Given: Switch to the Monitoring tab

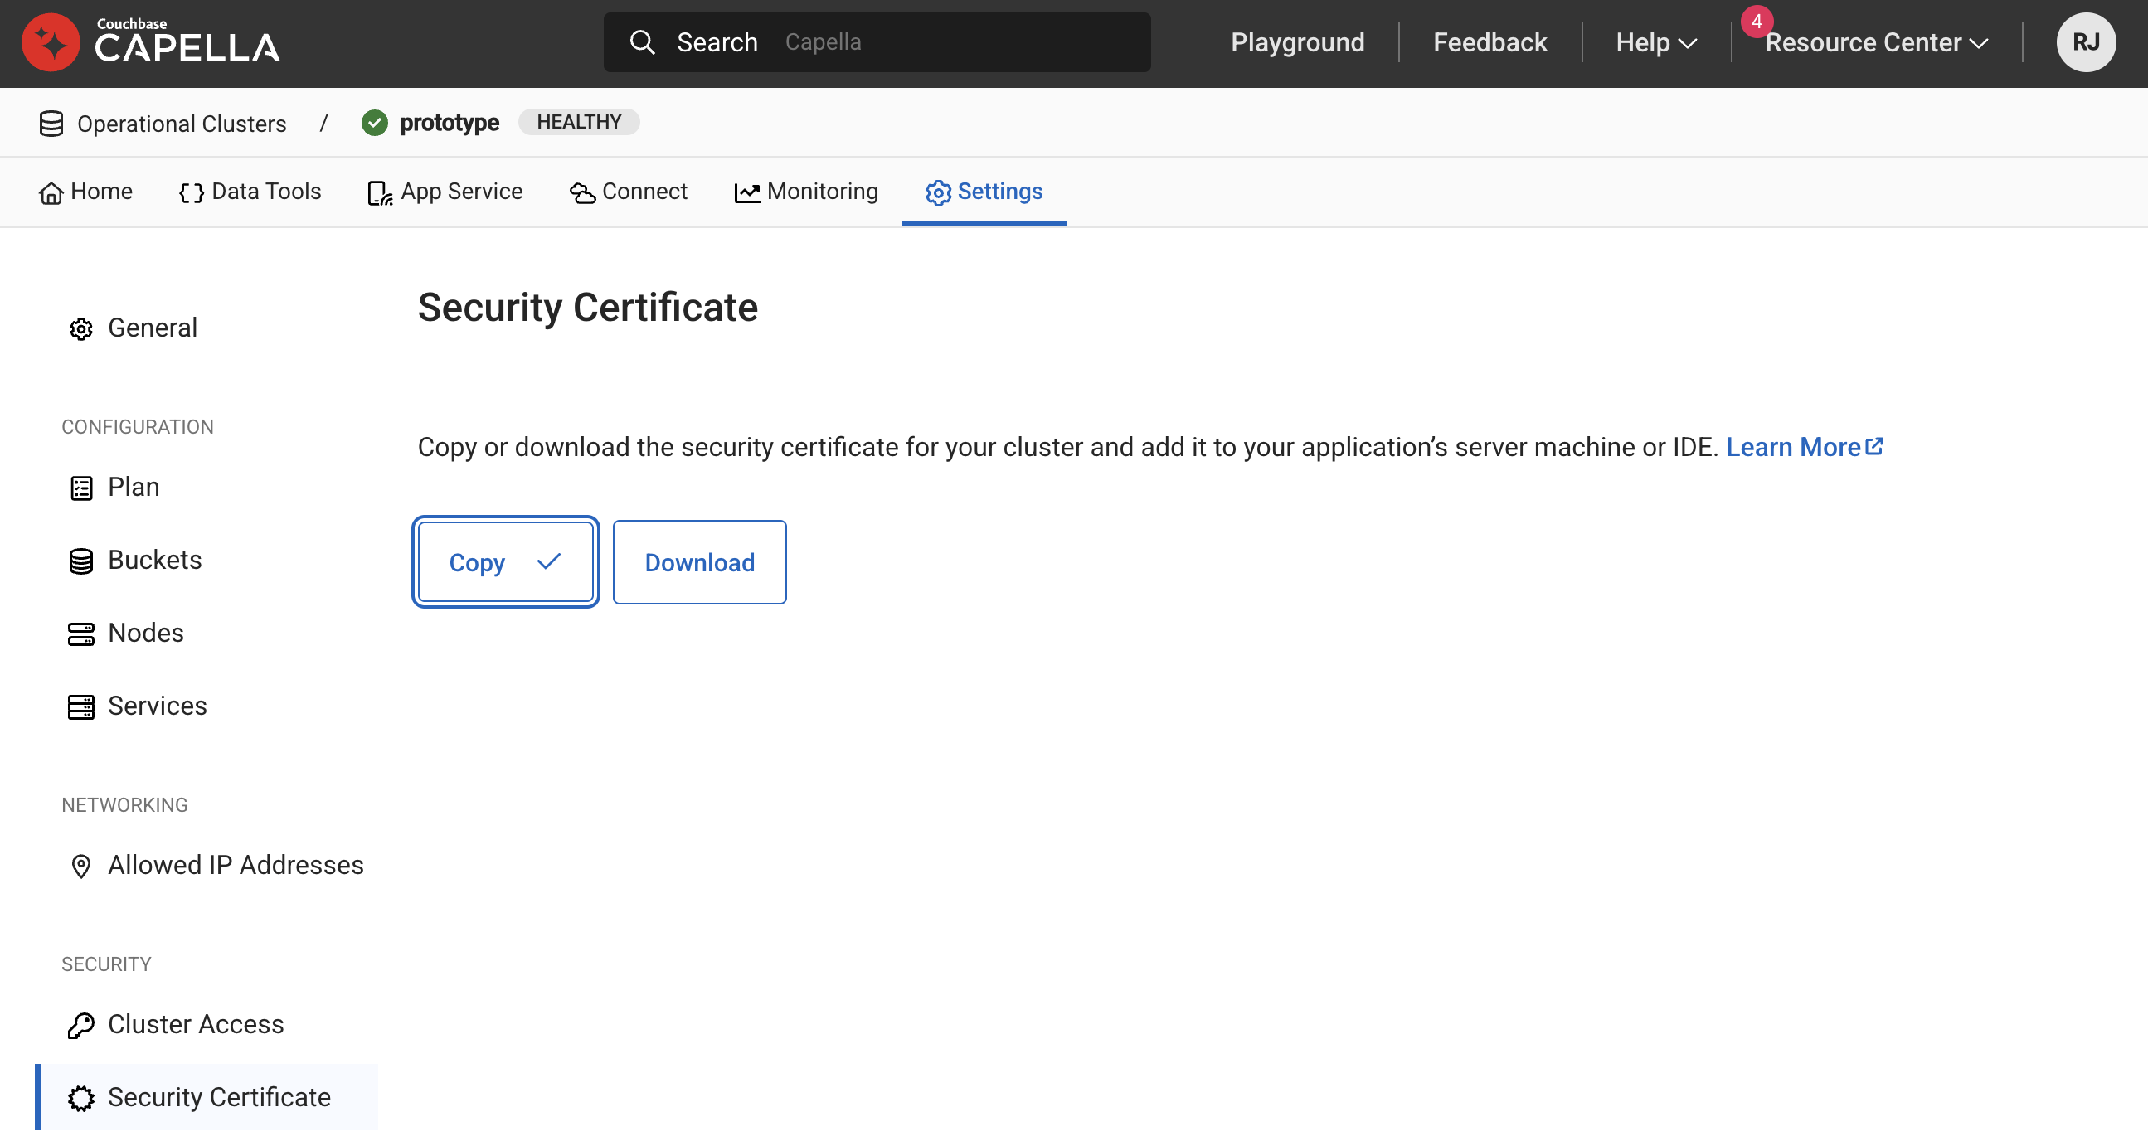Looking at the screenshot, I should pyautogui.click(x=805, y=192).
